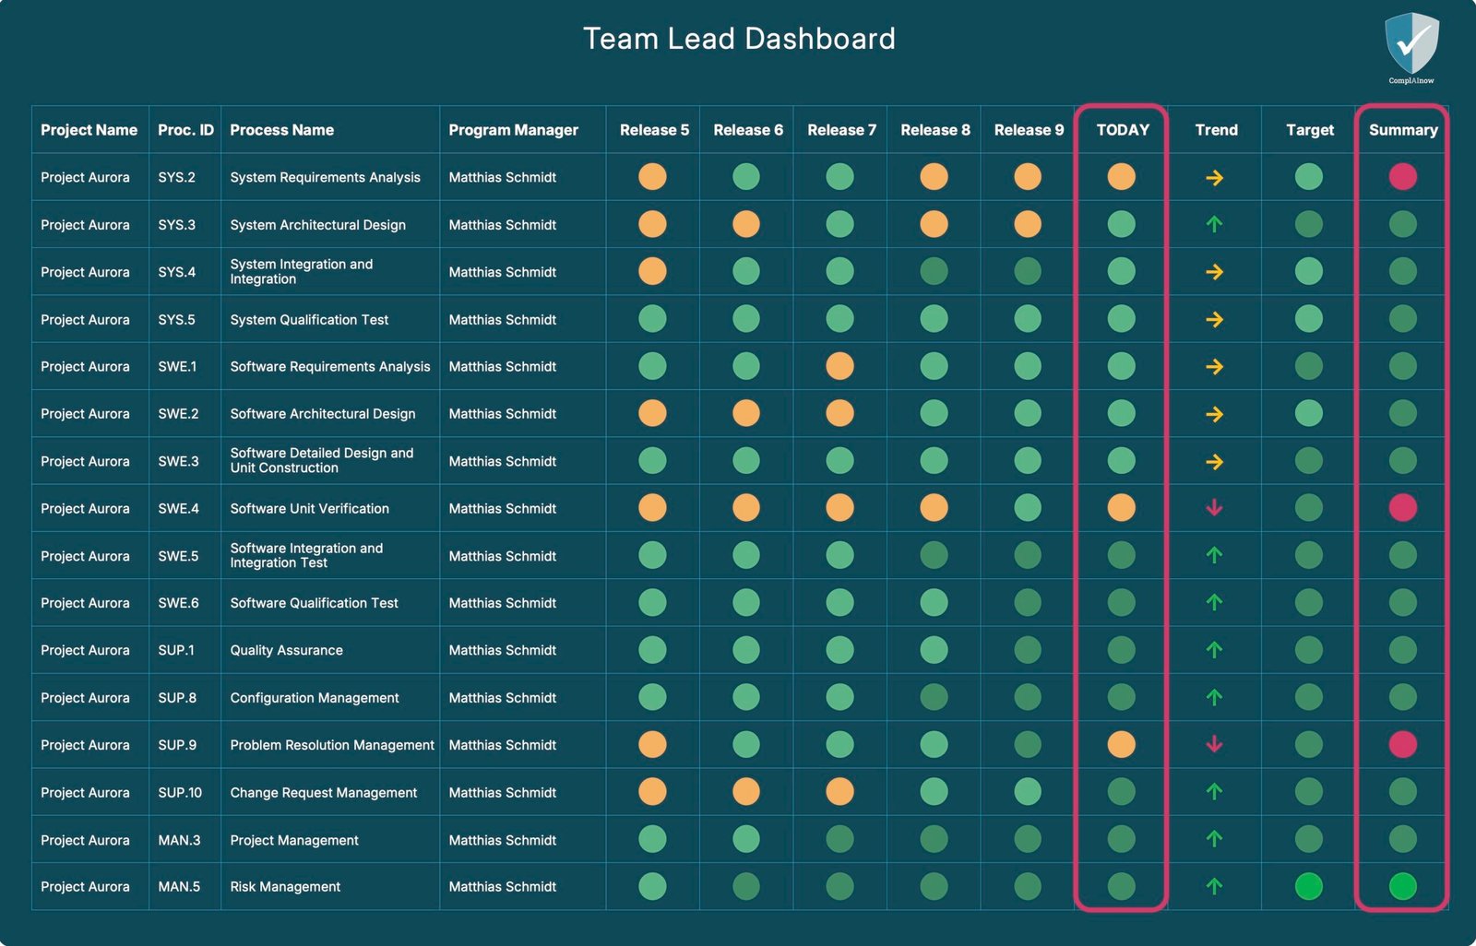
Task: Click the SYS.2 yellow right trend arrow
Action: point(1215,178)
